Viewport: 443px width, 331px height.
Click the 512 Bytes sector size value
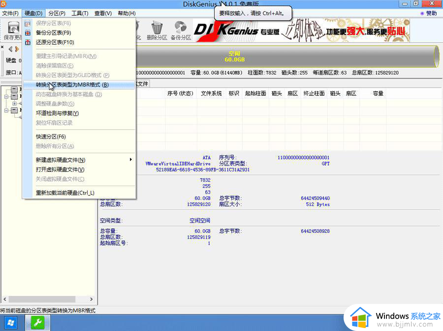click(x=318, y=204)
